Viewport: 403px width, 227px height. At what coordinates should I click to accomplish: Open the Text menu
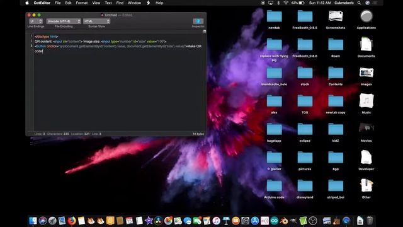(108, 3)
